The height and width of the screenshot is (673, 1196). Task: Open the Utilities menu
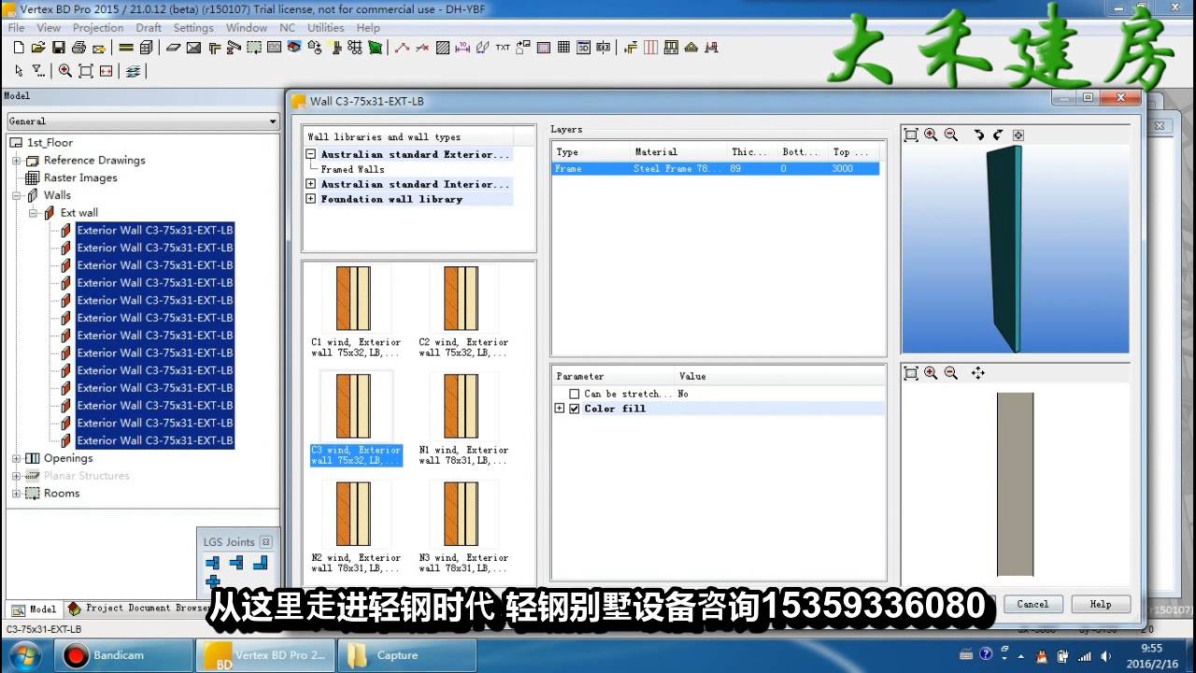pyautogui.click(x=326, y=28)
